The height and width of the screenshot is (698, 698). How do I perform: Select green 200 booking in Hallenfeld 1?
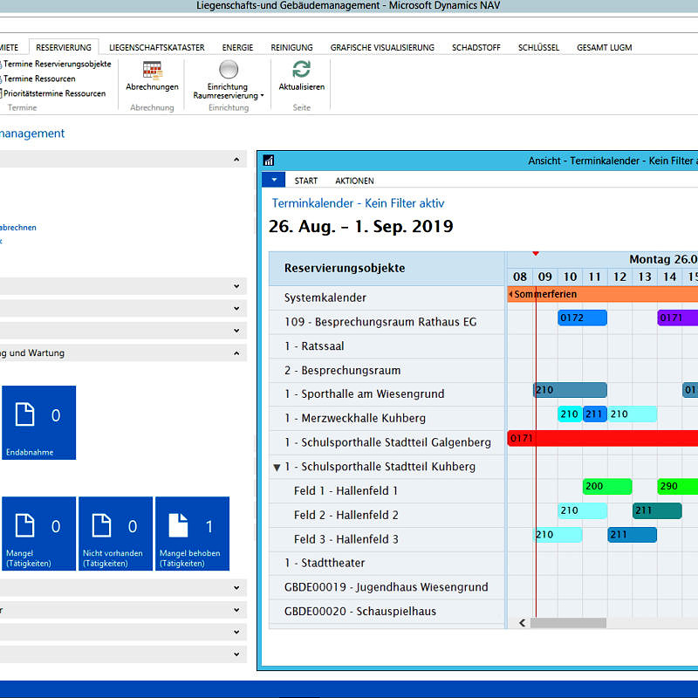[x=607, y=486]
